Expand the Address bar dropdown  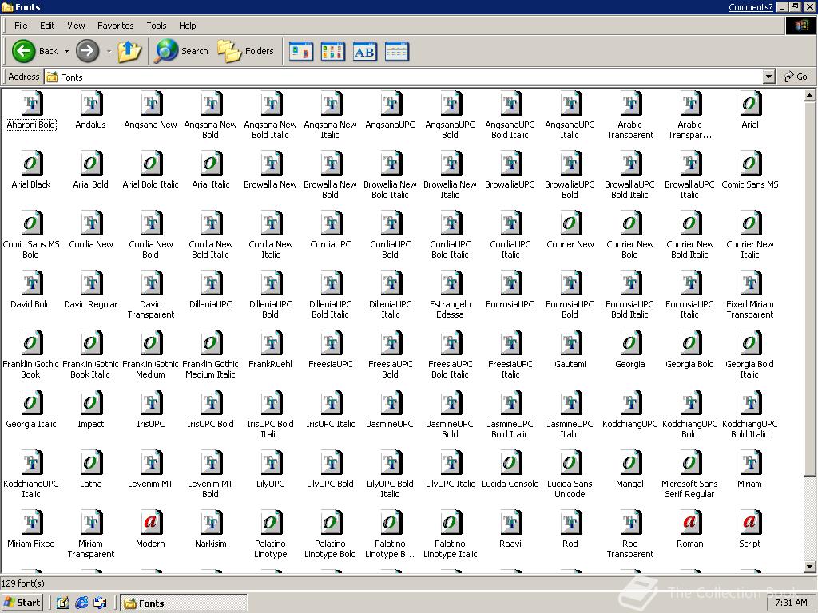click(x=768, y=77)
